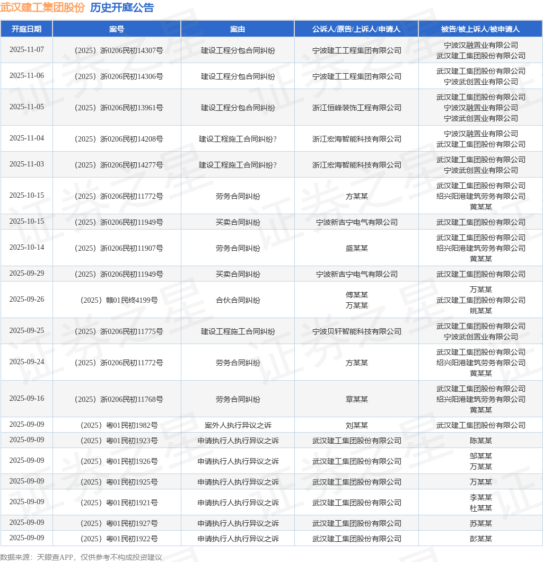This screenshot has height=562, width=543.
Task: Click case number 粤01民初1926号
Action: 119,461
